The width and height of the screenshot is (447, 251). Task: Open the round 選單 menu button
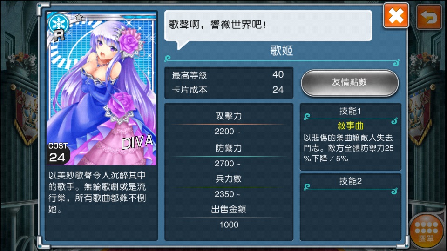[x=427, y=231]
